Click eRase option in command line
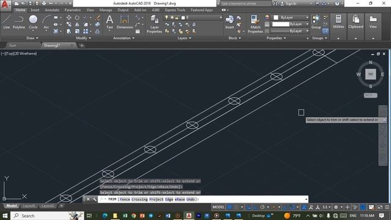The height and width of the screenshot is (220, 391). click(180, 199)
